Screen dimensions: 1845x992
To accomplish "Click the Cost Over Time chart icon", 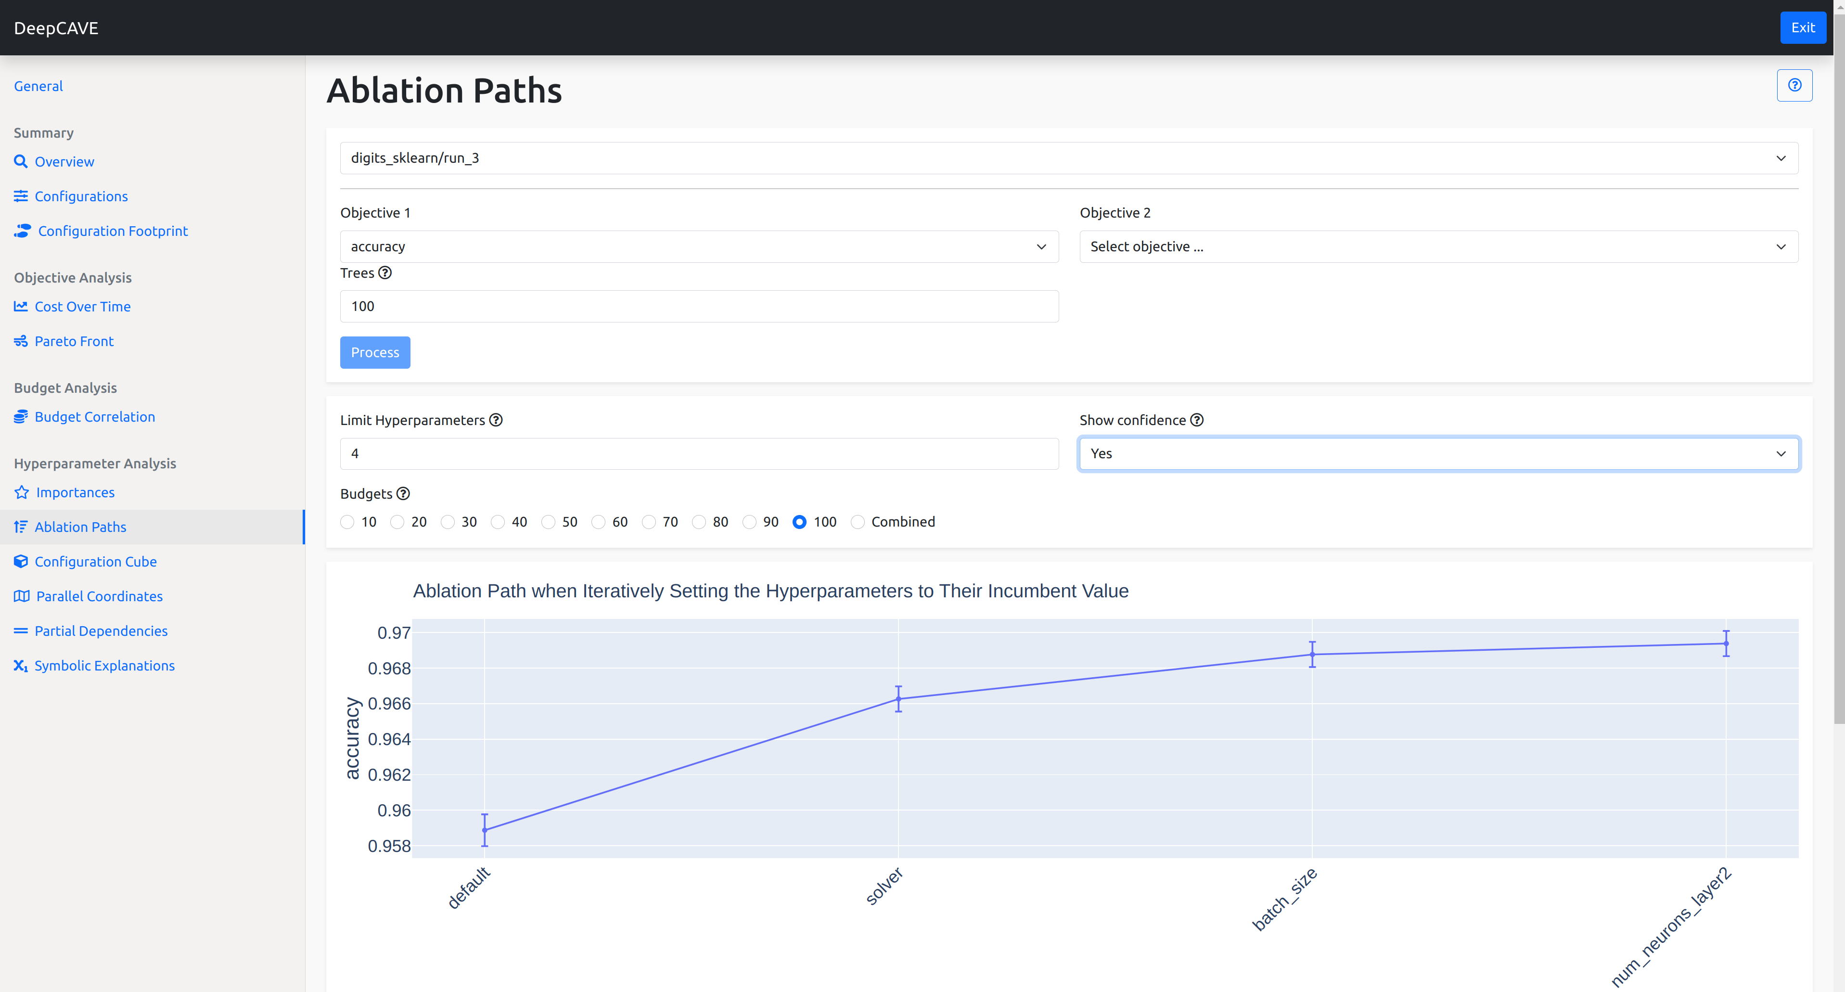I will pyautogui.click(x=21, y=306).
